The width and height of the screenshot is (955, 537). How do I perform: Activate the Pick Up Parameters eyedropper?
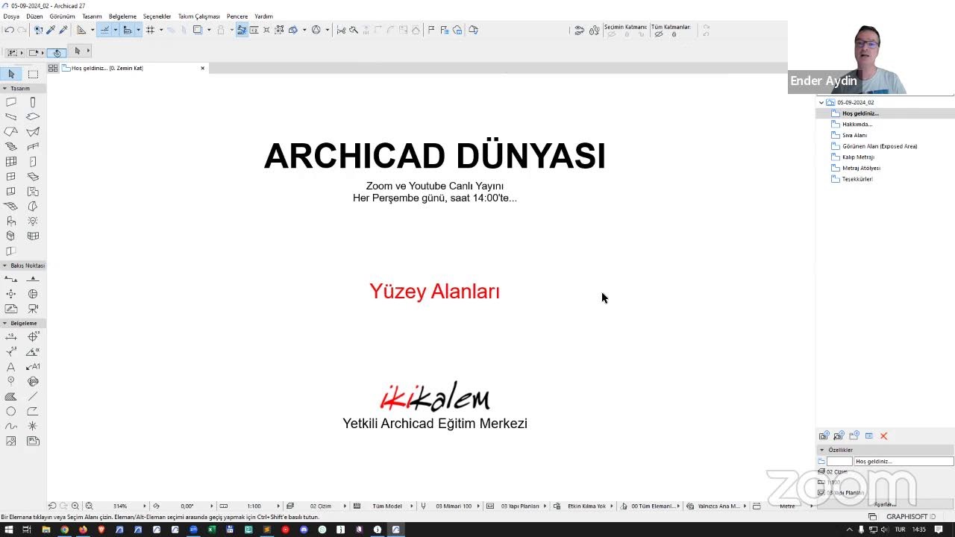pos(51,30)
